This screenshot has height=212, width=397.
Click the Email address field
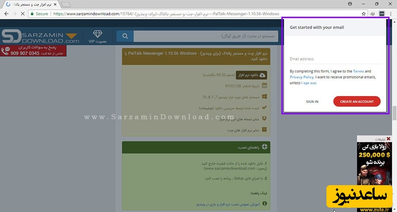pos(334,59)
